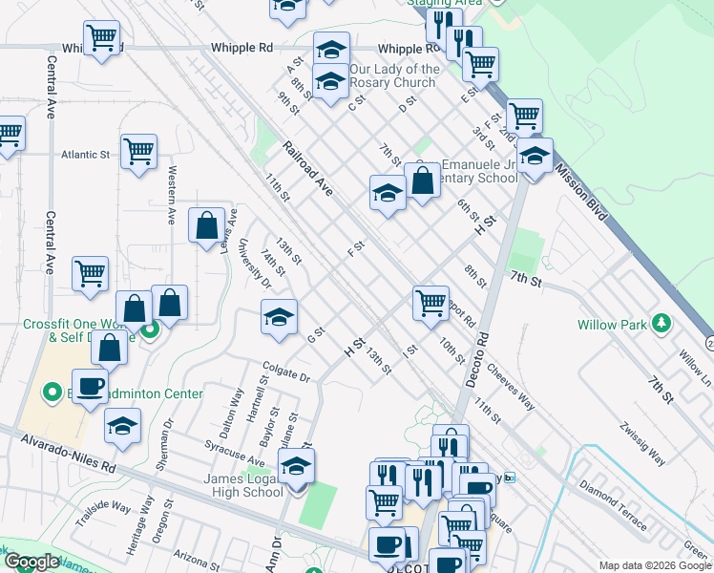The image size is (714, 573).
Task: Click the Syracuse Ave street label
Action: [235, 453]
